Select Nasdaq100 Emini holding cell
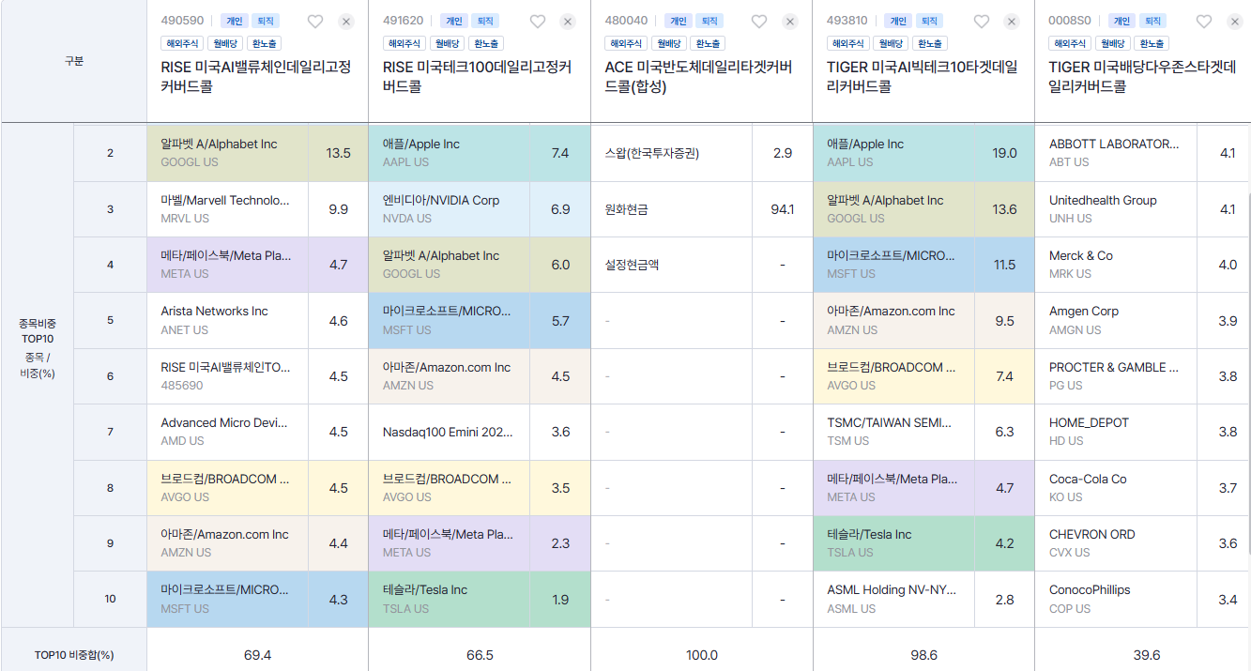Viewport: 1251px width, 671px height. [x=450, y=432]
